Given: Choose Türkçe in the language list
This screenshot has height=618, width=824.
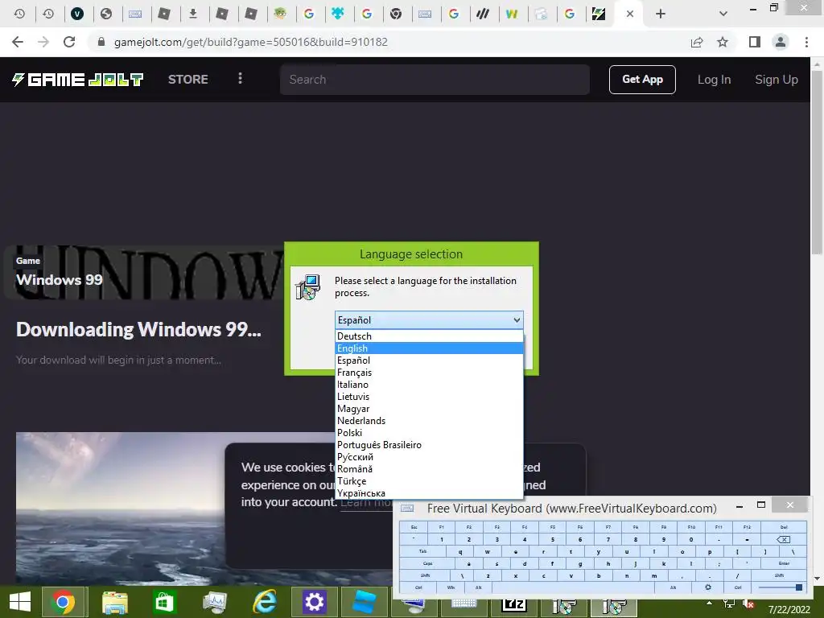Looking at the screenshot, I should pos(430,481).
